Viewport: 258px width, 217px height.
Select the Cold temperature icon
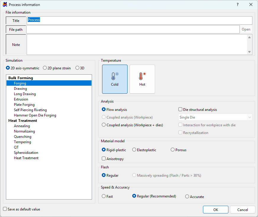tap(115, 79)
